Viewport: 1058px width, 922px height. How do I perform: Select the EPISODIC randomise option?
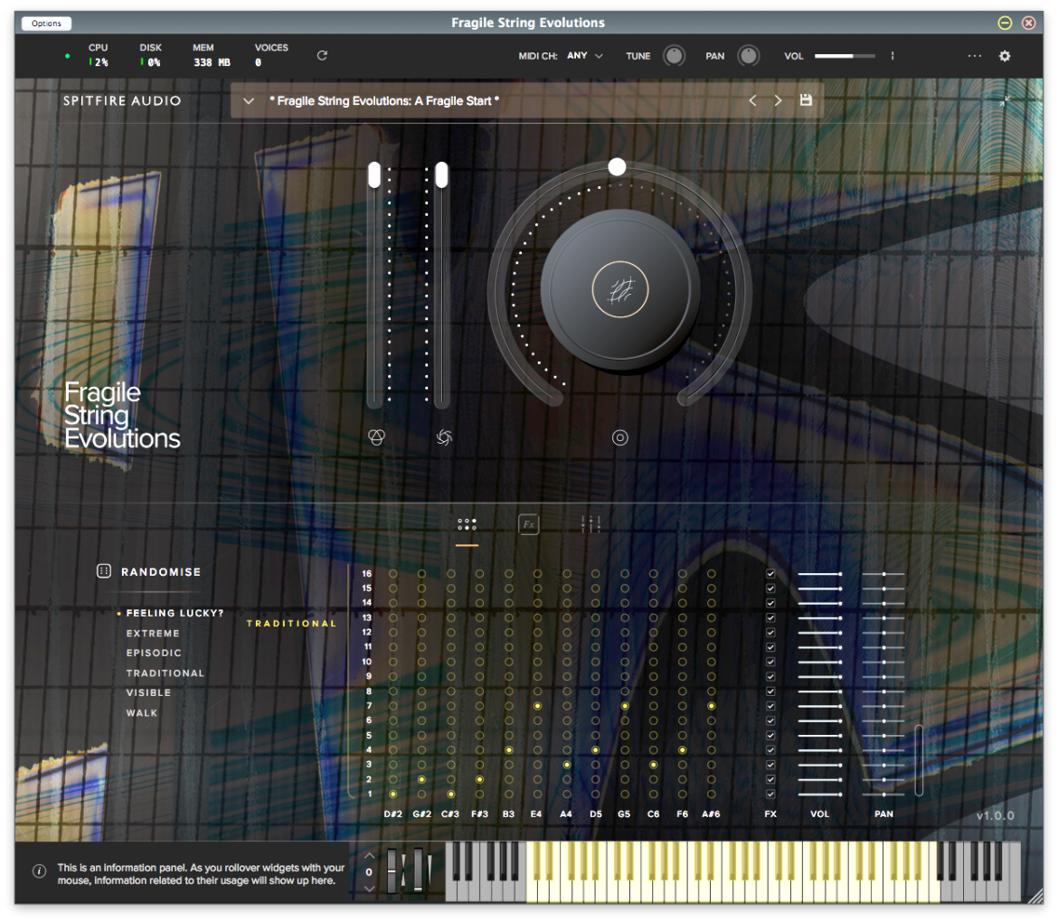pos(154,653)
